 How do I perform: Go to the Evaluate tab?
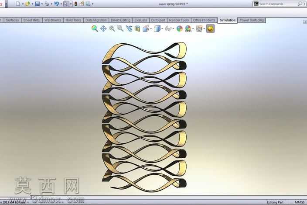[141, 20]
